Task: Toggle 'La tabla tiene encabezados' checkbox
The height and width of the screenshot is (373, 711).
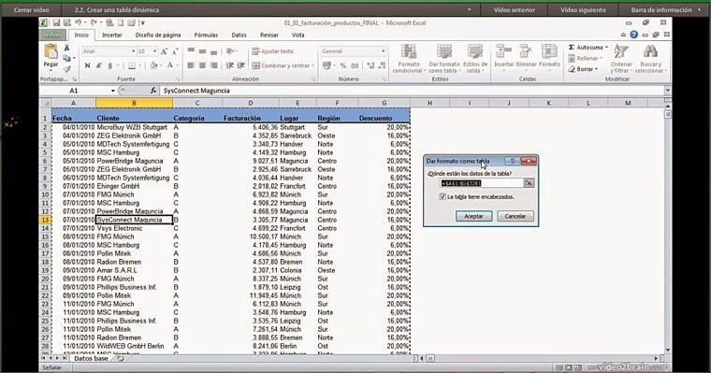Action: coord(443,196)
